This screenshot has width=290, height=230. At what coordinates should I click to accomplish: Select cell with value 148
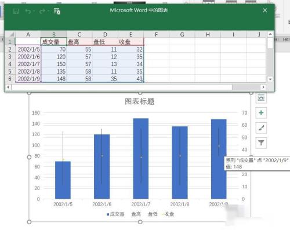click(x=54, y=79)
